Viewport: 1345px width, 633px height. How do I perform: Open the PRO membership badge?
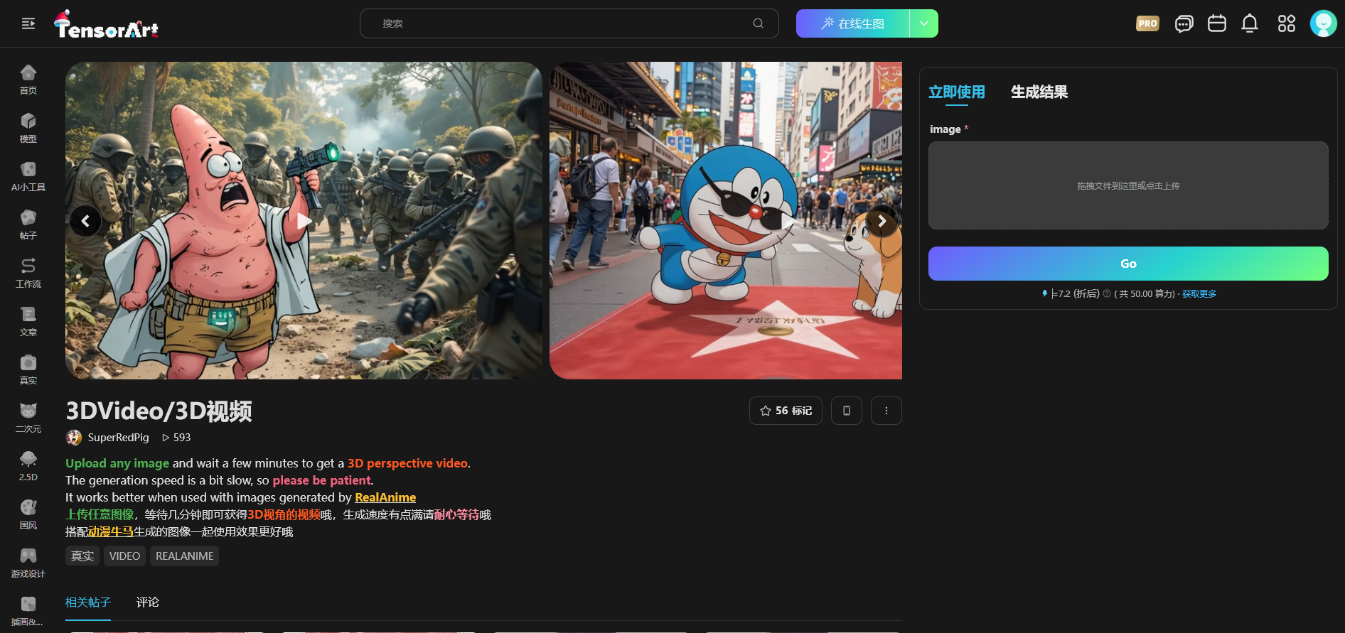tap(1147, 23)
